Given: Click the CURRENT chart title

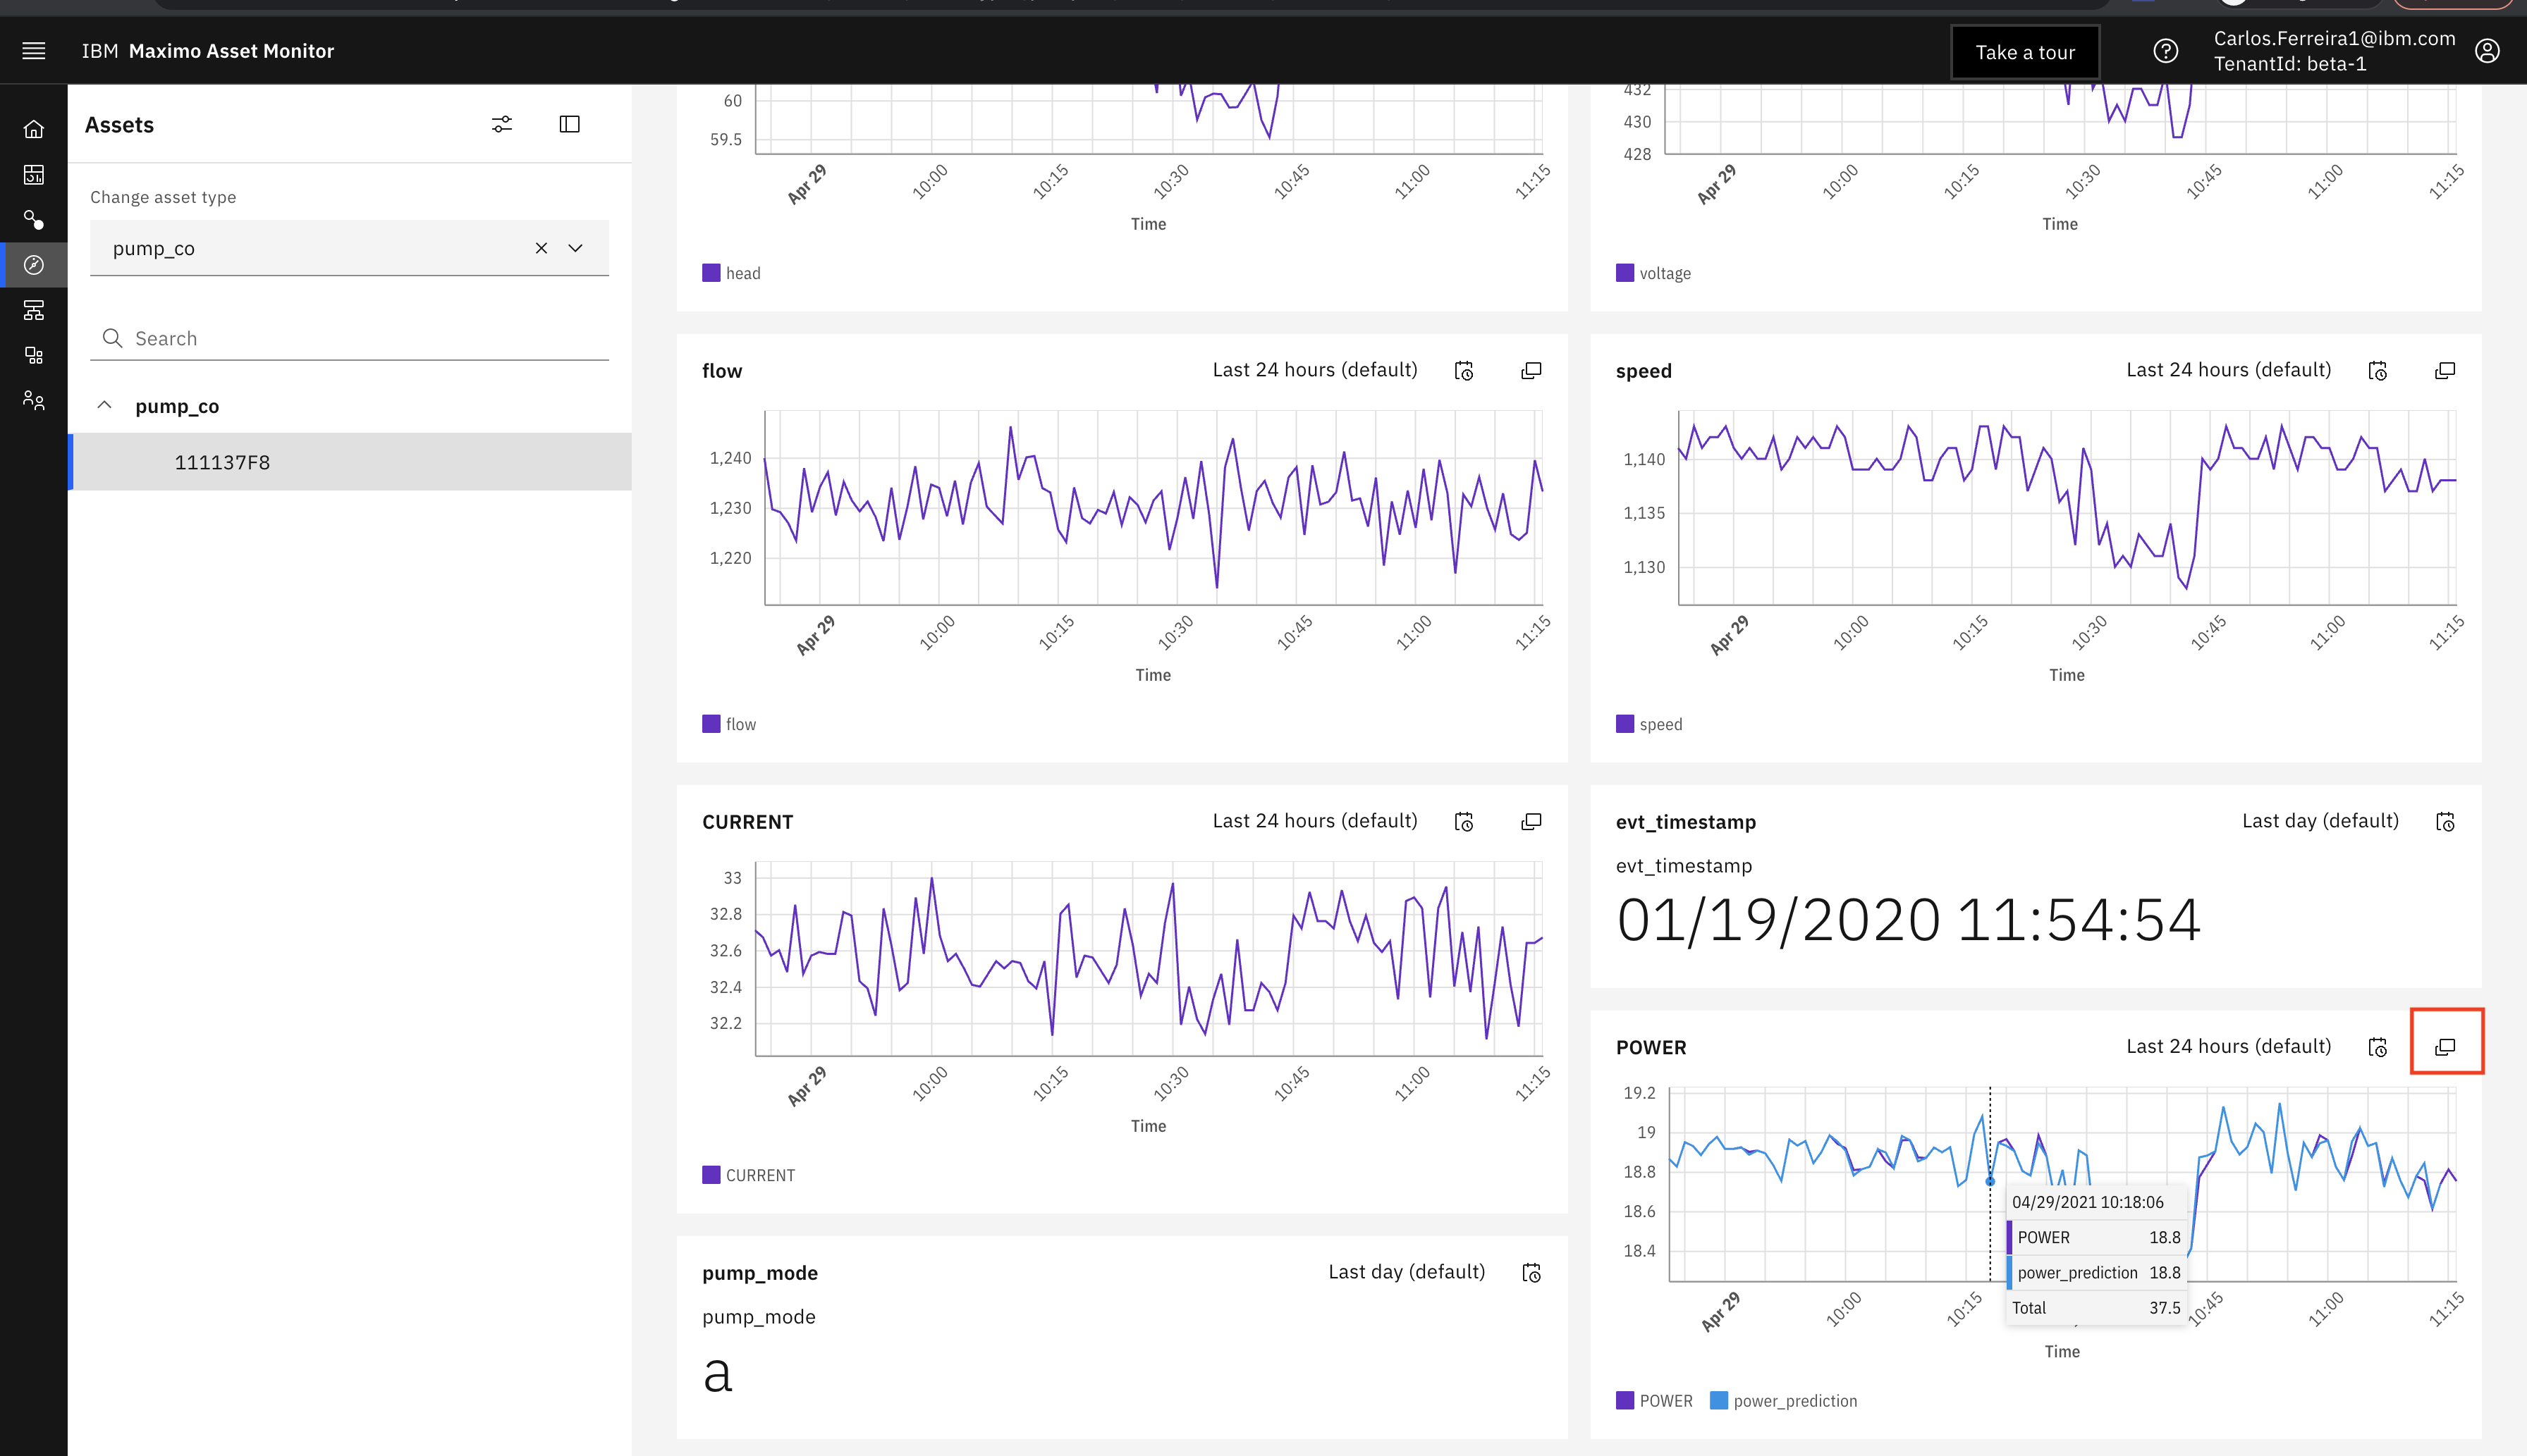Looking at the screenshot, I should click(x=747, y=822).
